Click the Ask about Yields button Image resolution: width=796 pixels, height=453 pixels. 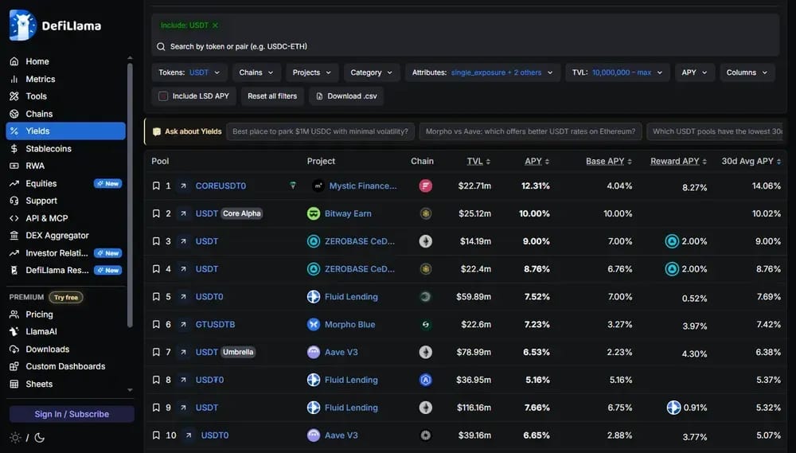click(187, 131)
